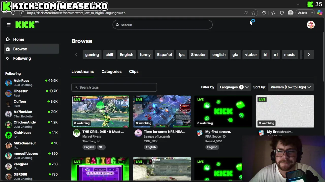
Task: Click the browser refresh icon
Action: click(x=13, y=13)
